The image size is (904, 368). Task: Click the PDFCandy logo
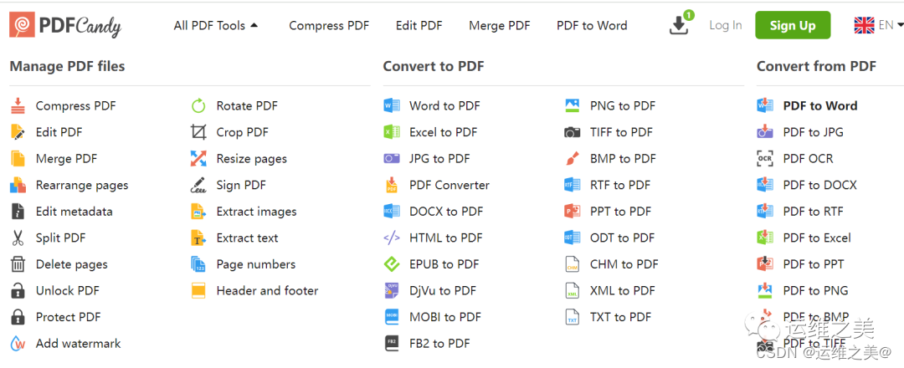pos(65,25)
